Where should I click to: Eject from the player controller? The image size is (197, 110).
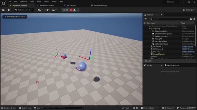click(74, 10)
